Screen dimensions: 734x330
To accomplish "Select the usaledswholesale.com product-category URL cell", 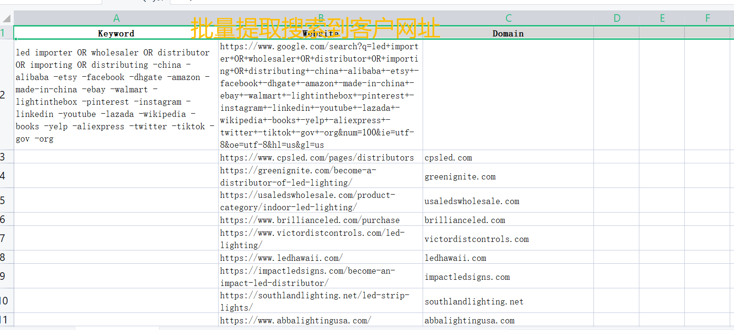I will coord(320,200).
